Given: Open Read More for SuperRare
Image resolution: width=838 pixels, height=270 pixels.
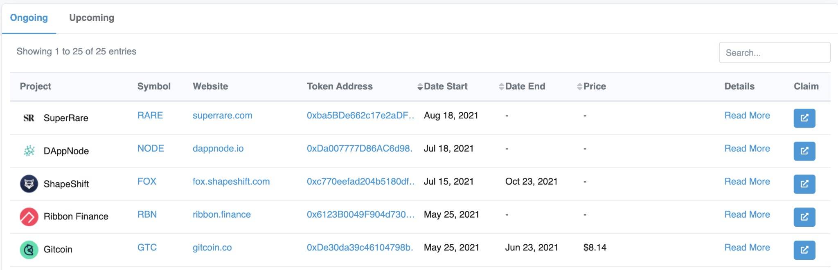Looking at the screenshot, I should pyautogui.click(x=747, y=116).
